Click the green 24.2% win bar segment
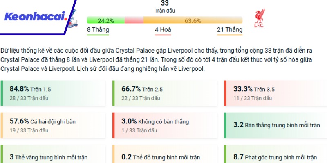327x163 pixels. pos(105,20)
